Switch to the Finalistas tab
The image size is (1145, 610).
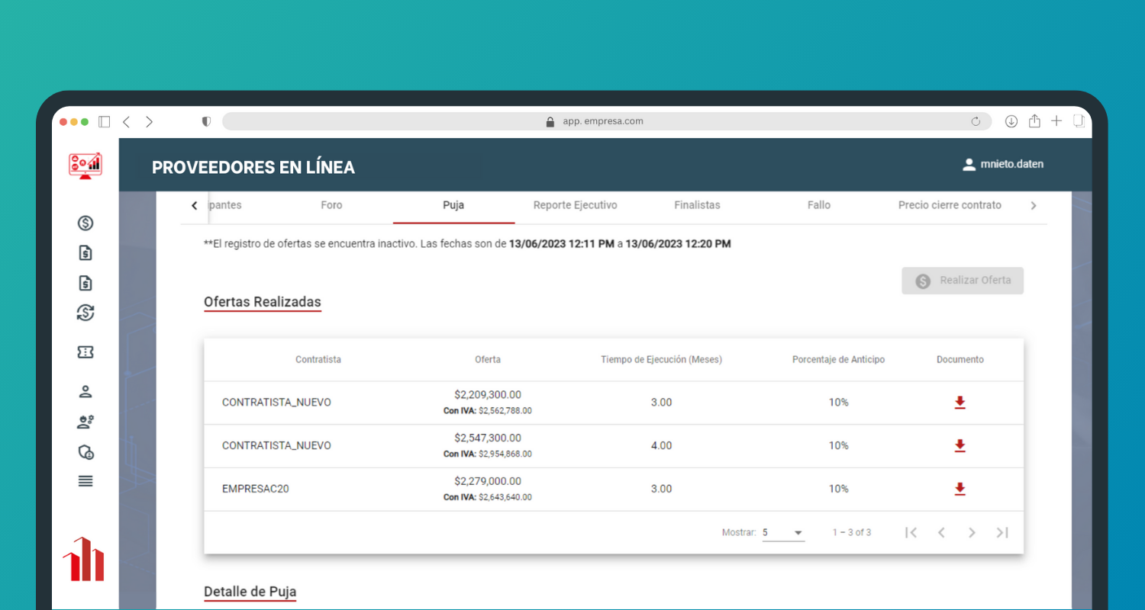(x=697, y=205)
